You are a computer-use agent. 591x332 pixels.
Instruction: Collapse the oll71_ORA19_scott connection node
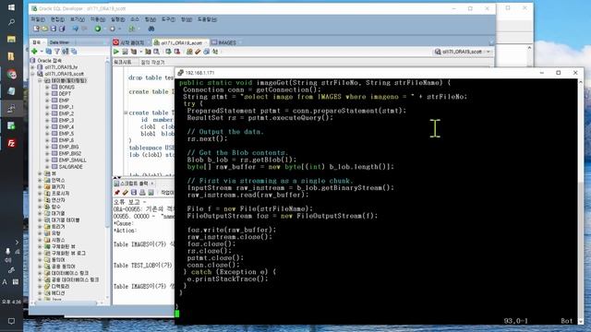(33, 74)
